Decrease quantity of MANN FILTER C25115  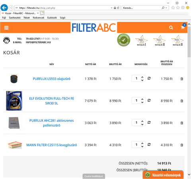[142, 146]
